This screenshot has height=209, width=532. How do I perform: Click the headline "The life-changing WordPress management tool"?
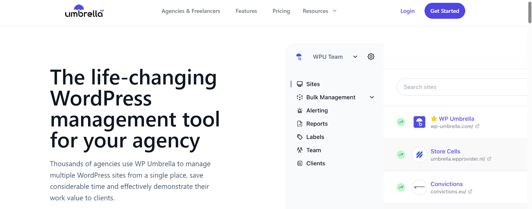(135, 109)
